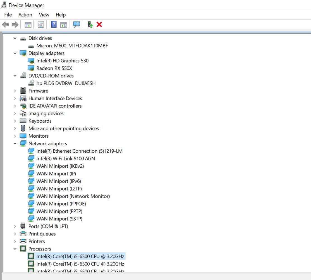Collapse the Network adapters category
Image resolution: width=311 pixels, height=280 pixels.
[15, 143]
